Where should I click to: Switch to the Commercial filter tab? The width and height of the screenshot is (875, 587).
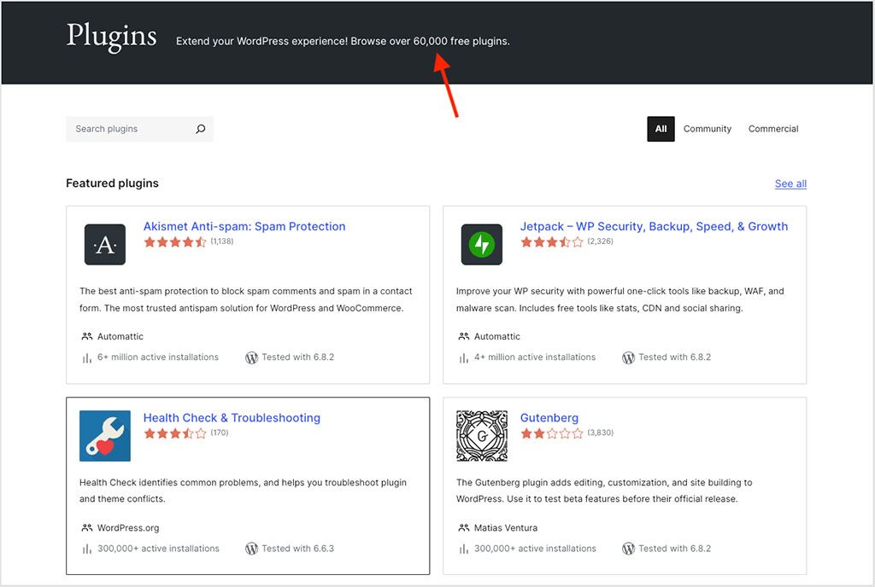click(x=772, y=129)
